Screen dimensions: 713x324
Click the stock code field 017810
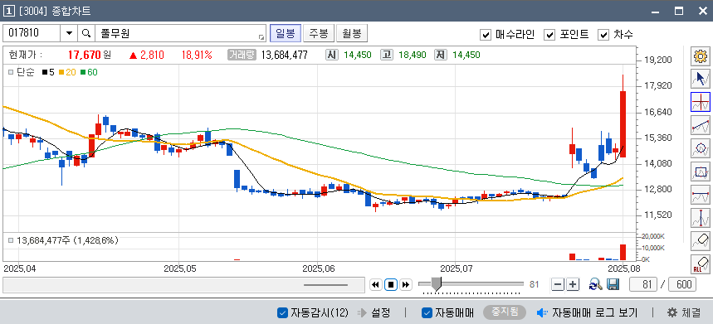[x=32, y=34]
